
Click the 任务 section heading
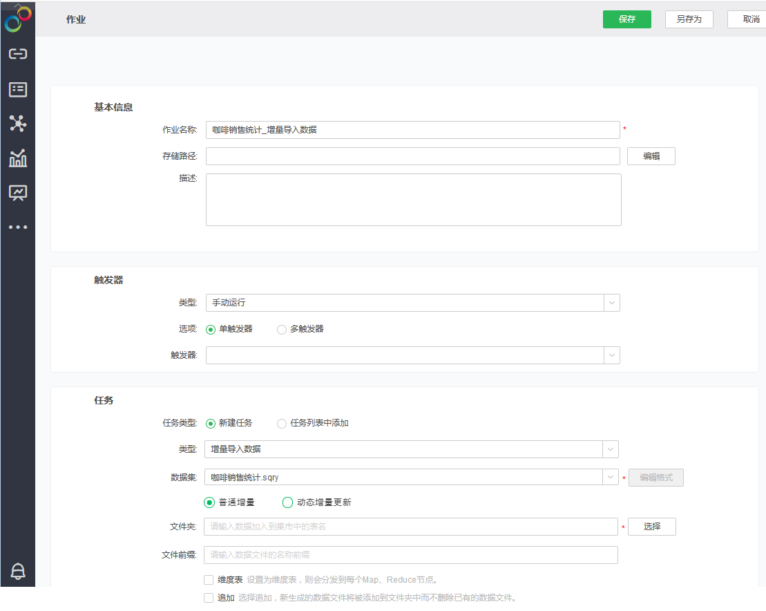click(x=104, y=400)
